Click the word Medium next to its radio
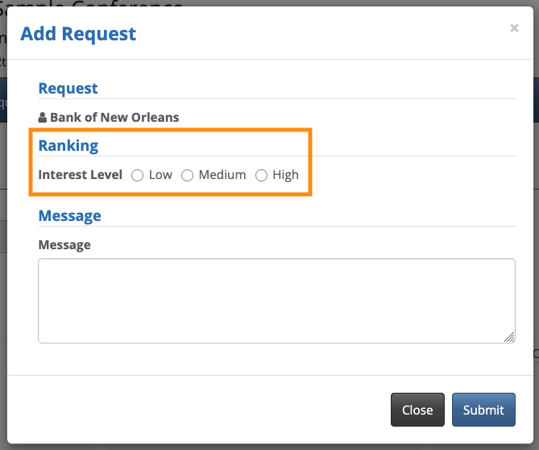This screenshot has width=539, height=450. coord(222,174)
